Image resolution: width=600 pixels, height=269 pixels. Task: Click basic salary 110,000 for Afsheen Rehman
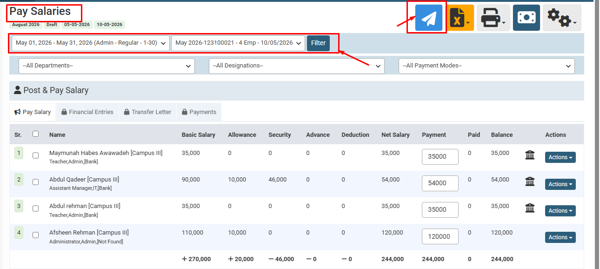tap(193, 233)
